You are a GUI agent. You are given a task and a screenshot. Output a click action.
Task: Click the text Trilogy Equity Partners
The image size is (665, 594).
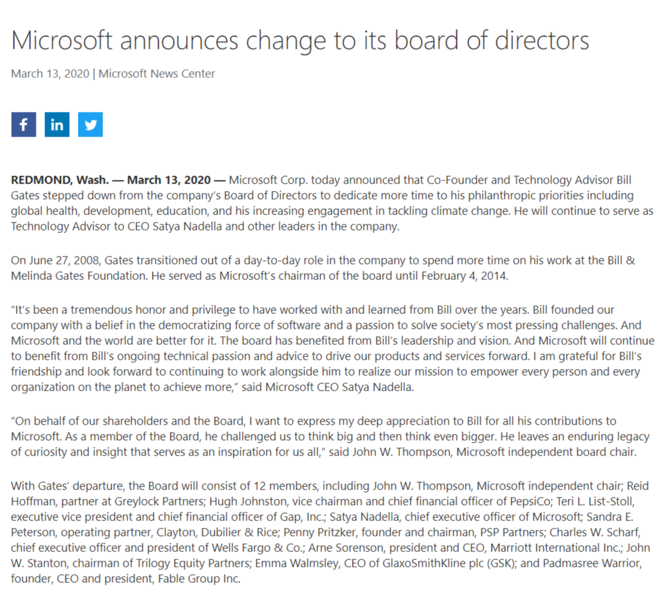coord(193,563)
